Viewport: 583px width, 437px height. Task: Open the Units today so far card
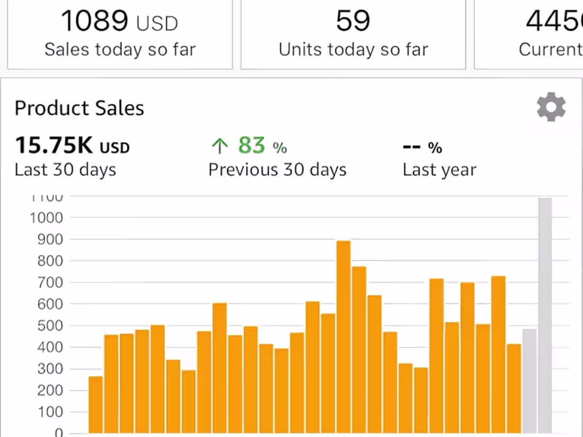(353, 34)
